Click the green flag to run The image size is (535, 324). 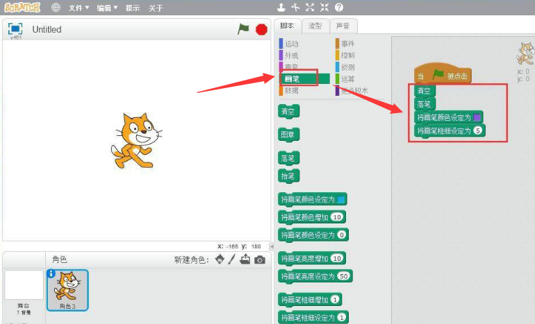243,29
